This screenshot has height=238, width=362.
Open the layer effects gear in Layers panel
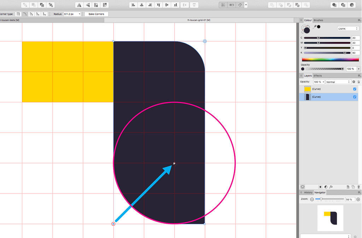tap(354, 82)
